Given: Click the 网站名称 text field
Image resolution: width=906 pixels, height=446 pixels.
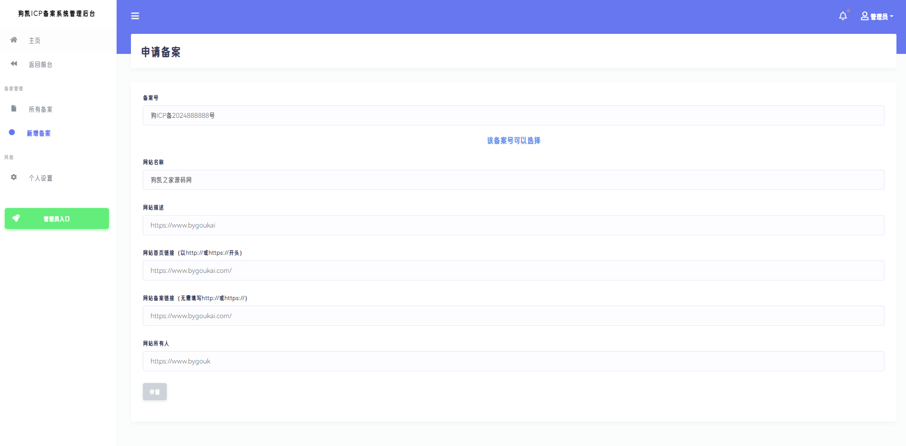Looking at the screenshot, I should click(513, 180).
